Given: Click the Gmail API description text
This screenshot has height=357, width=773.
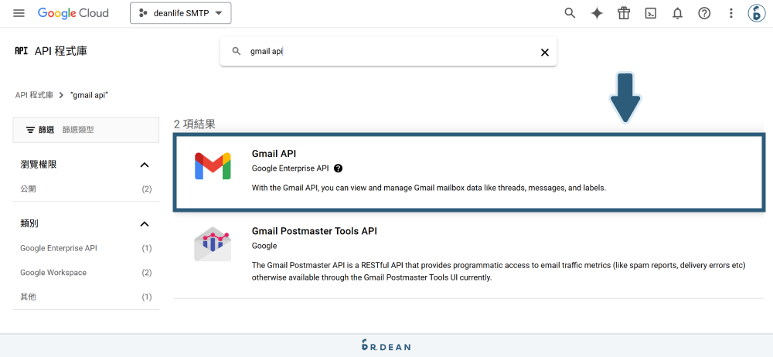Looking at the screenshot, I should 428,188.
